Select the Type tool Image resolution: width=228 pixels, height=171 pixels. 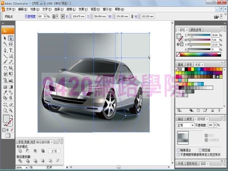pyautogui.click(x=11, y=50)
